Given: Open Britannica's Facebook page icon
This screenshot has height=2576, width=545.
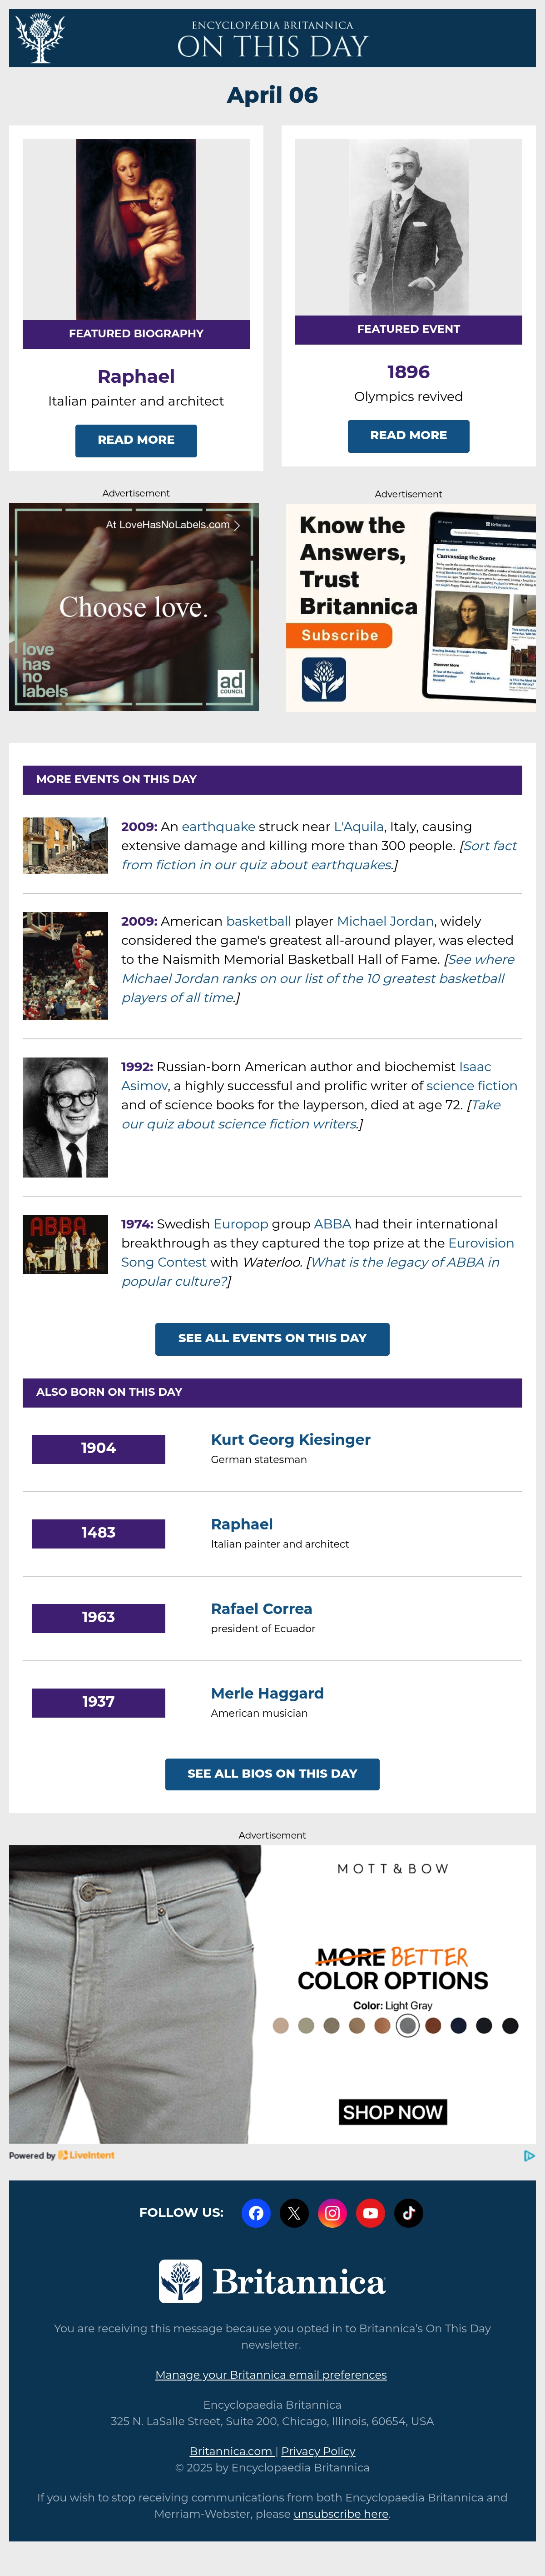Looking at the screenshot, I should click(257, 2213).
